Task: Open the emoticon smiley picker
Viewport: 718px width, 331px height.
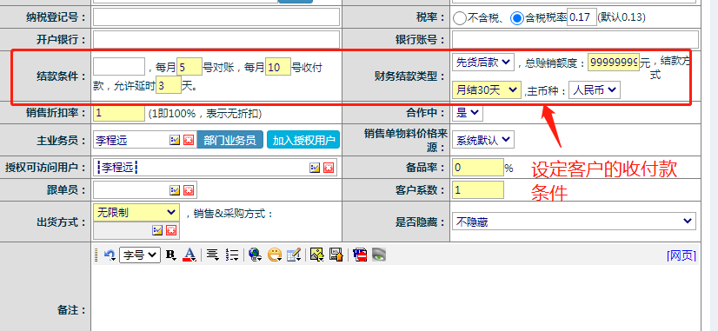Action: point(275,255)
